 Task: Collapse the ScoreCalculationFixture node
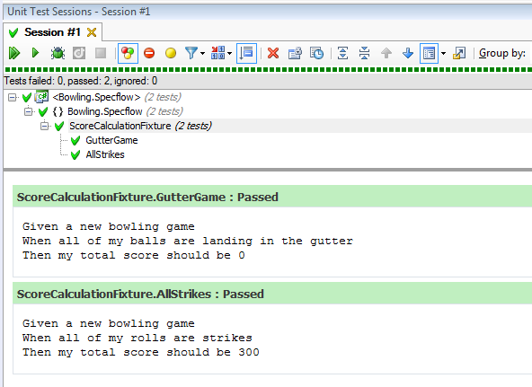[x=44, y=126]
